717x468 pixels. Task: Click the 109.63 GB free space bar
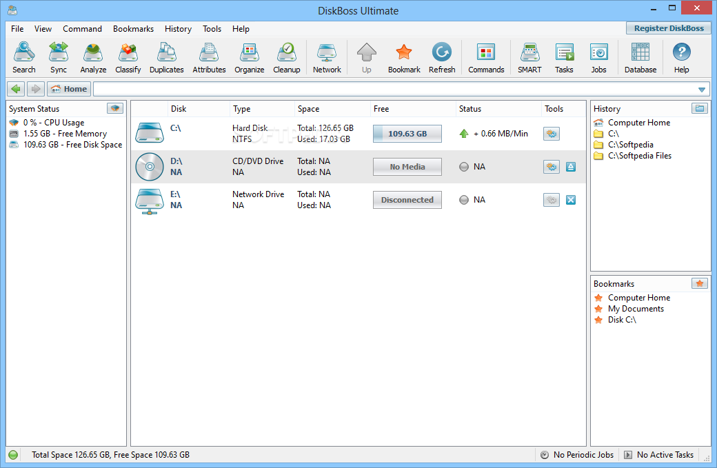407,134
